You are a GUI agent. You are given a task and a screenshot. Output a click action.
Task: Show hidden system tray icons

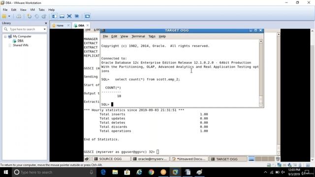265,172
